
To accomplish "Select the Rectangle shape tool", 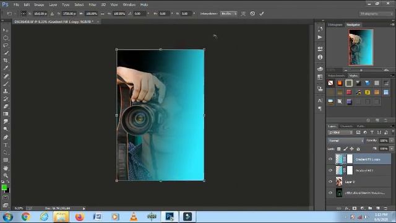I will point(6,160).
